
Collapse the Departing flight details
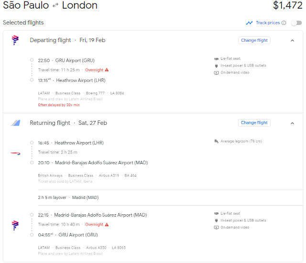[292, 41]
